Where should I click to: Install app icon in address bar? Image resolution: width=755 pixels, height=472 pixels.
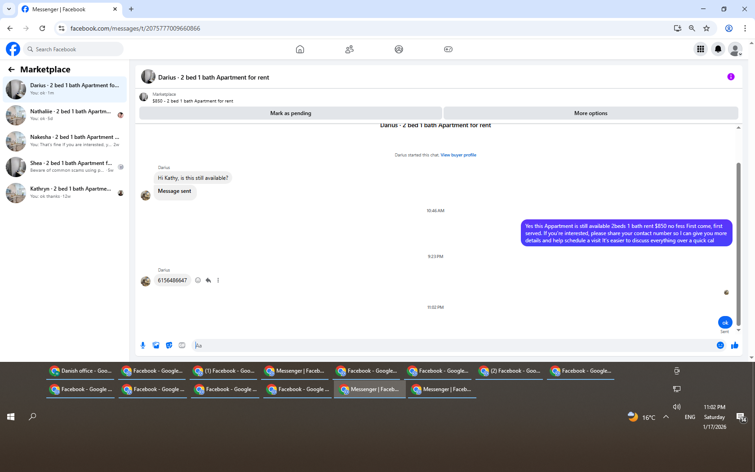pyautogui.click(x=678, y=28)
